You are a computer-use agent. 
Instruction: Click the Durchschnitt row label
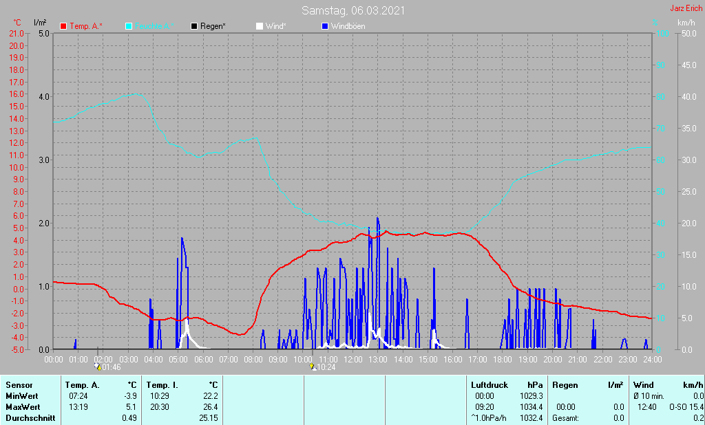pos(29,418)
